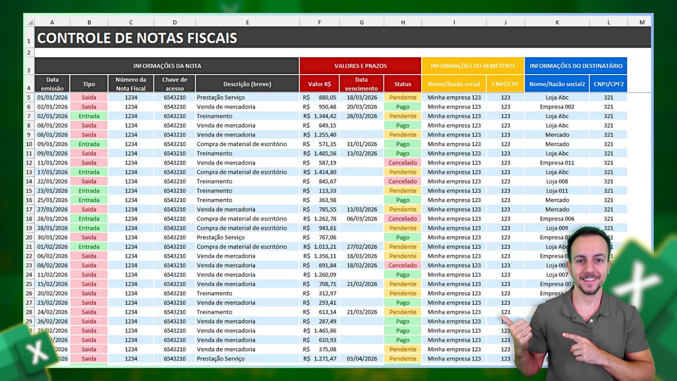Click the value cell 571,35

[x=319, y=144]
